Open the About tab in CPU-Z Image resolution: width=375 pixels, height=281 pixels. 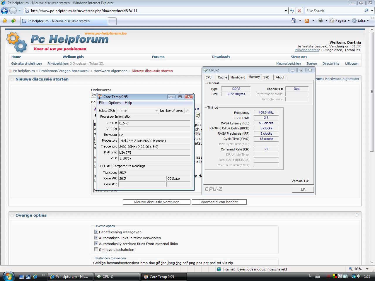point(280,77)
